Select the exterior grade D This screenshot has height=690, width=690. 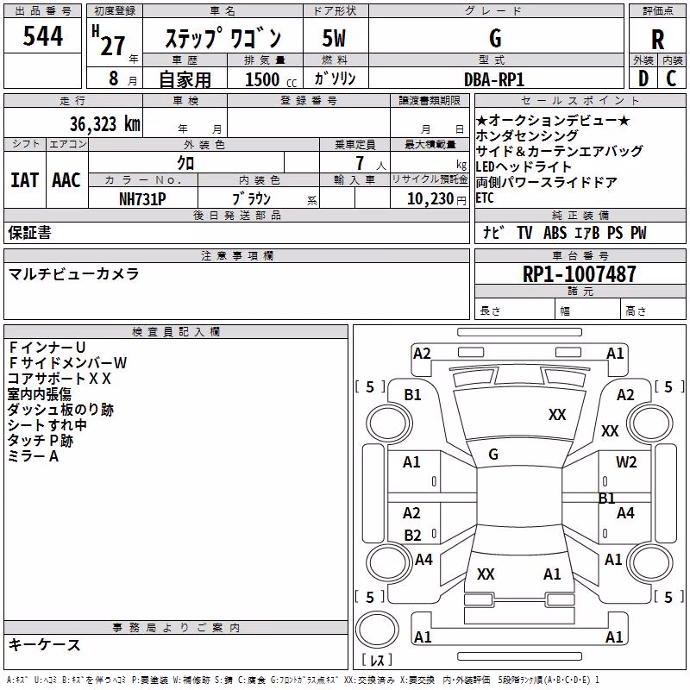click(x=643, y=78)
